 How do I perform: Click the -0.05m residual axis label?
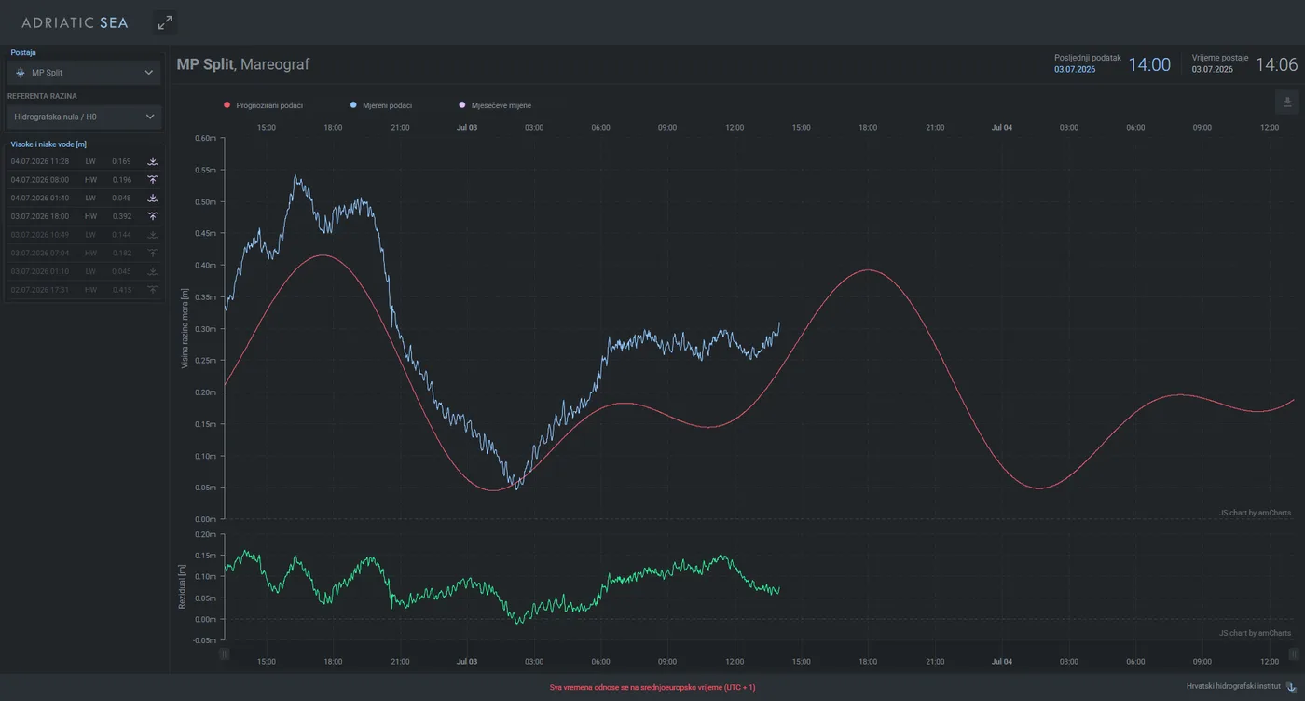coord(204,640)
